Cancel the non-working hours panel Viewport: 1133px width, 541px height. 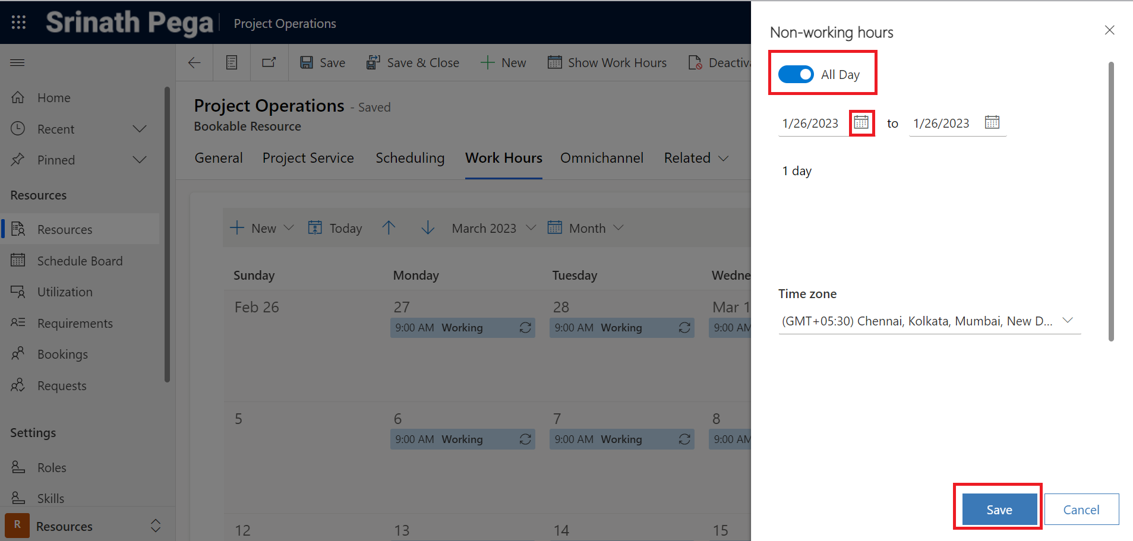[x=1081, y=510]
